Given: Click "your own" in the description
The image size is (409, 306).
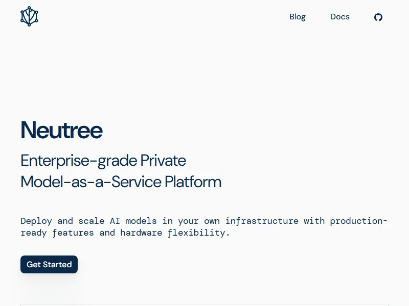Looking at the screenshot, I should click(x=198, y=221).
